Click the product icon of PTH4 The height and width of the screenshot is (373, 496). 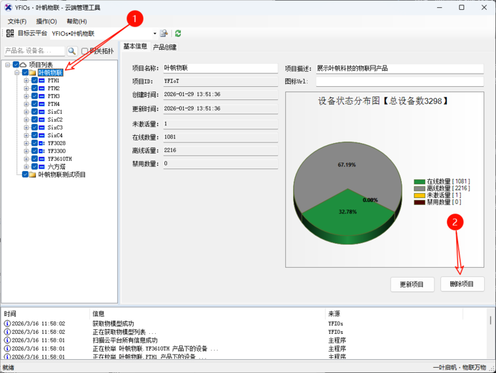point(41,104)
